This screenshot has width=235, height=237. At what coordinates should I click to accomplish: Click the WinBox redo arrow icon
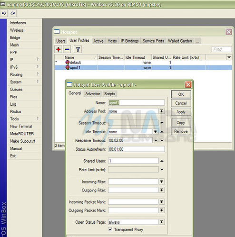pyautogui.click(x=13, y=13)
